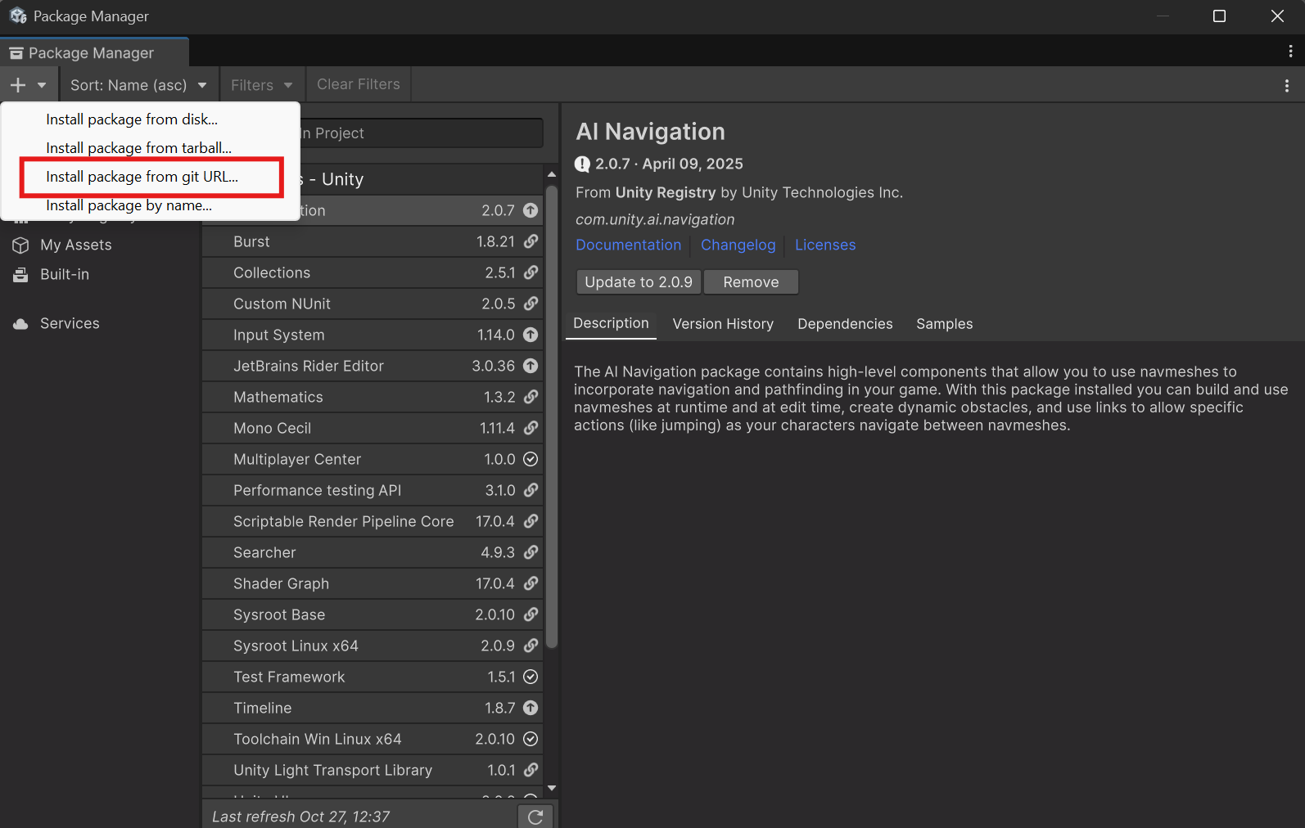Expand the Filters dropdown
Viewport: 1305px width, 828px height.
[x=261, y=85]
